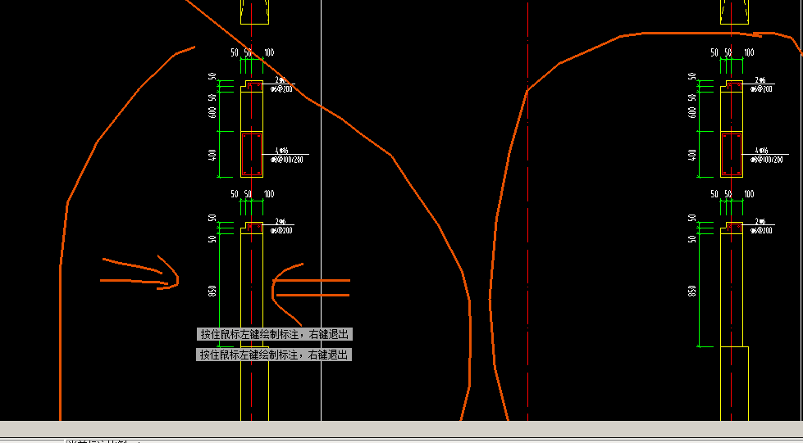Screen dimensions: 803x443
Task: Click the red rebar rectangle in the left 400 section
Action: pos(252,155)
